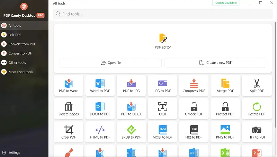This screenshot has height=157, width=277.
Task: Focus the Find tools search field
Action: (x=163, y=14)
